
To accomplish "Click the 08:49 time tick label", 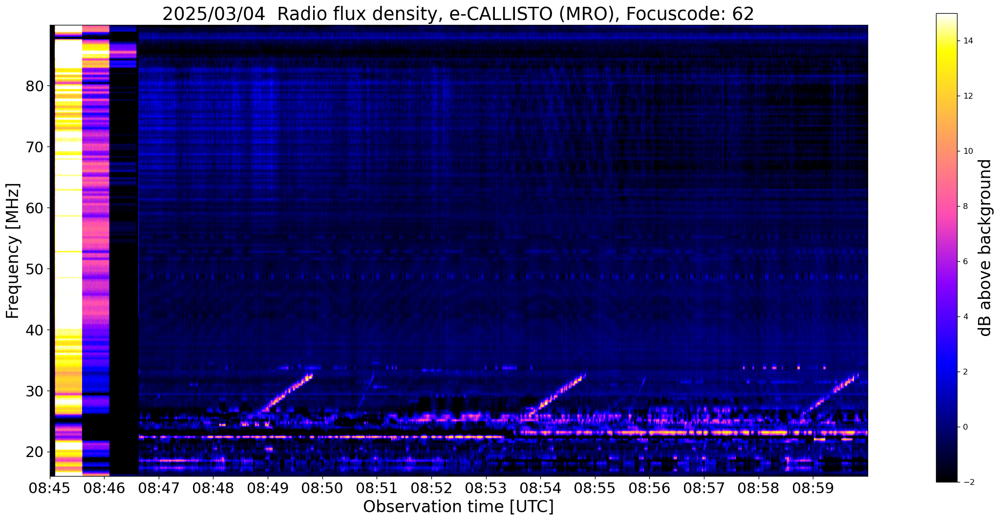I will pos(268,488).
